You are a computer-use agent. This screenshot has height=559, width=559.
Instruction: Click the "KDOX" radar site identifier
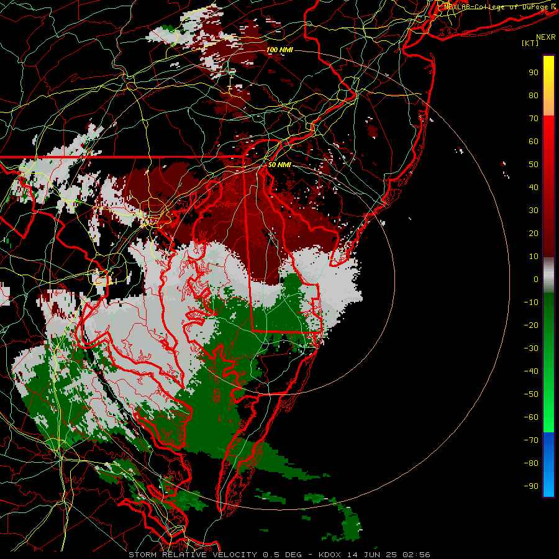tap(330, 555)
